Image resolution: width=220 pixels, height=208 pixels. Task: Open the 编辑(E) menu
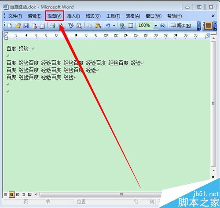click(x=35, y=16)
